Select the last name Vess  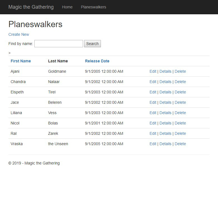tap(52, 113)
